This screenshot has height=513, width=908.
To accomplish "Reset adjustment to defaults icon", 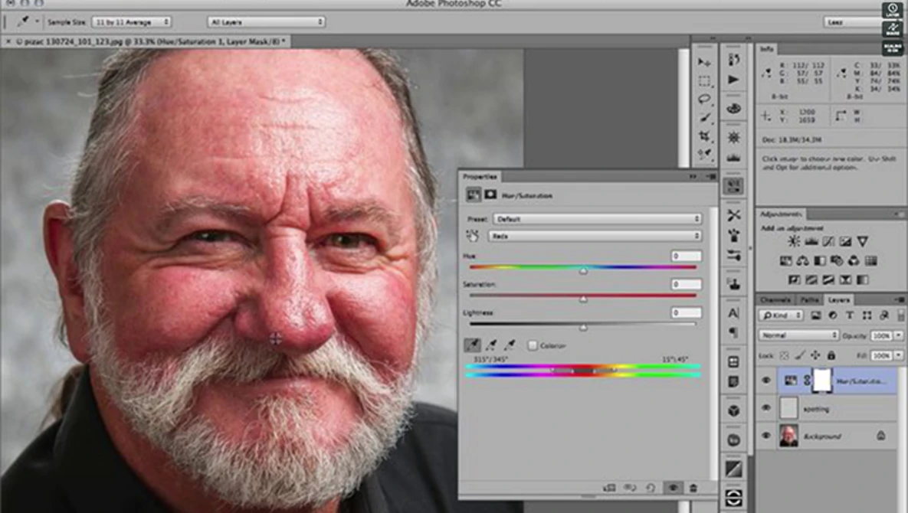I will coord(651,488).
